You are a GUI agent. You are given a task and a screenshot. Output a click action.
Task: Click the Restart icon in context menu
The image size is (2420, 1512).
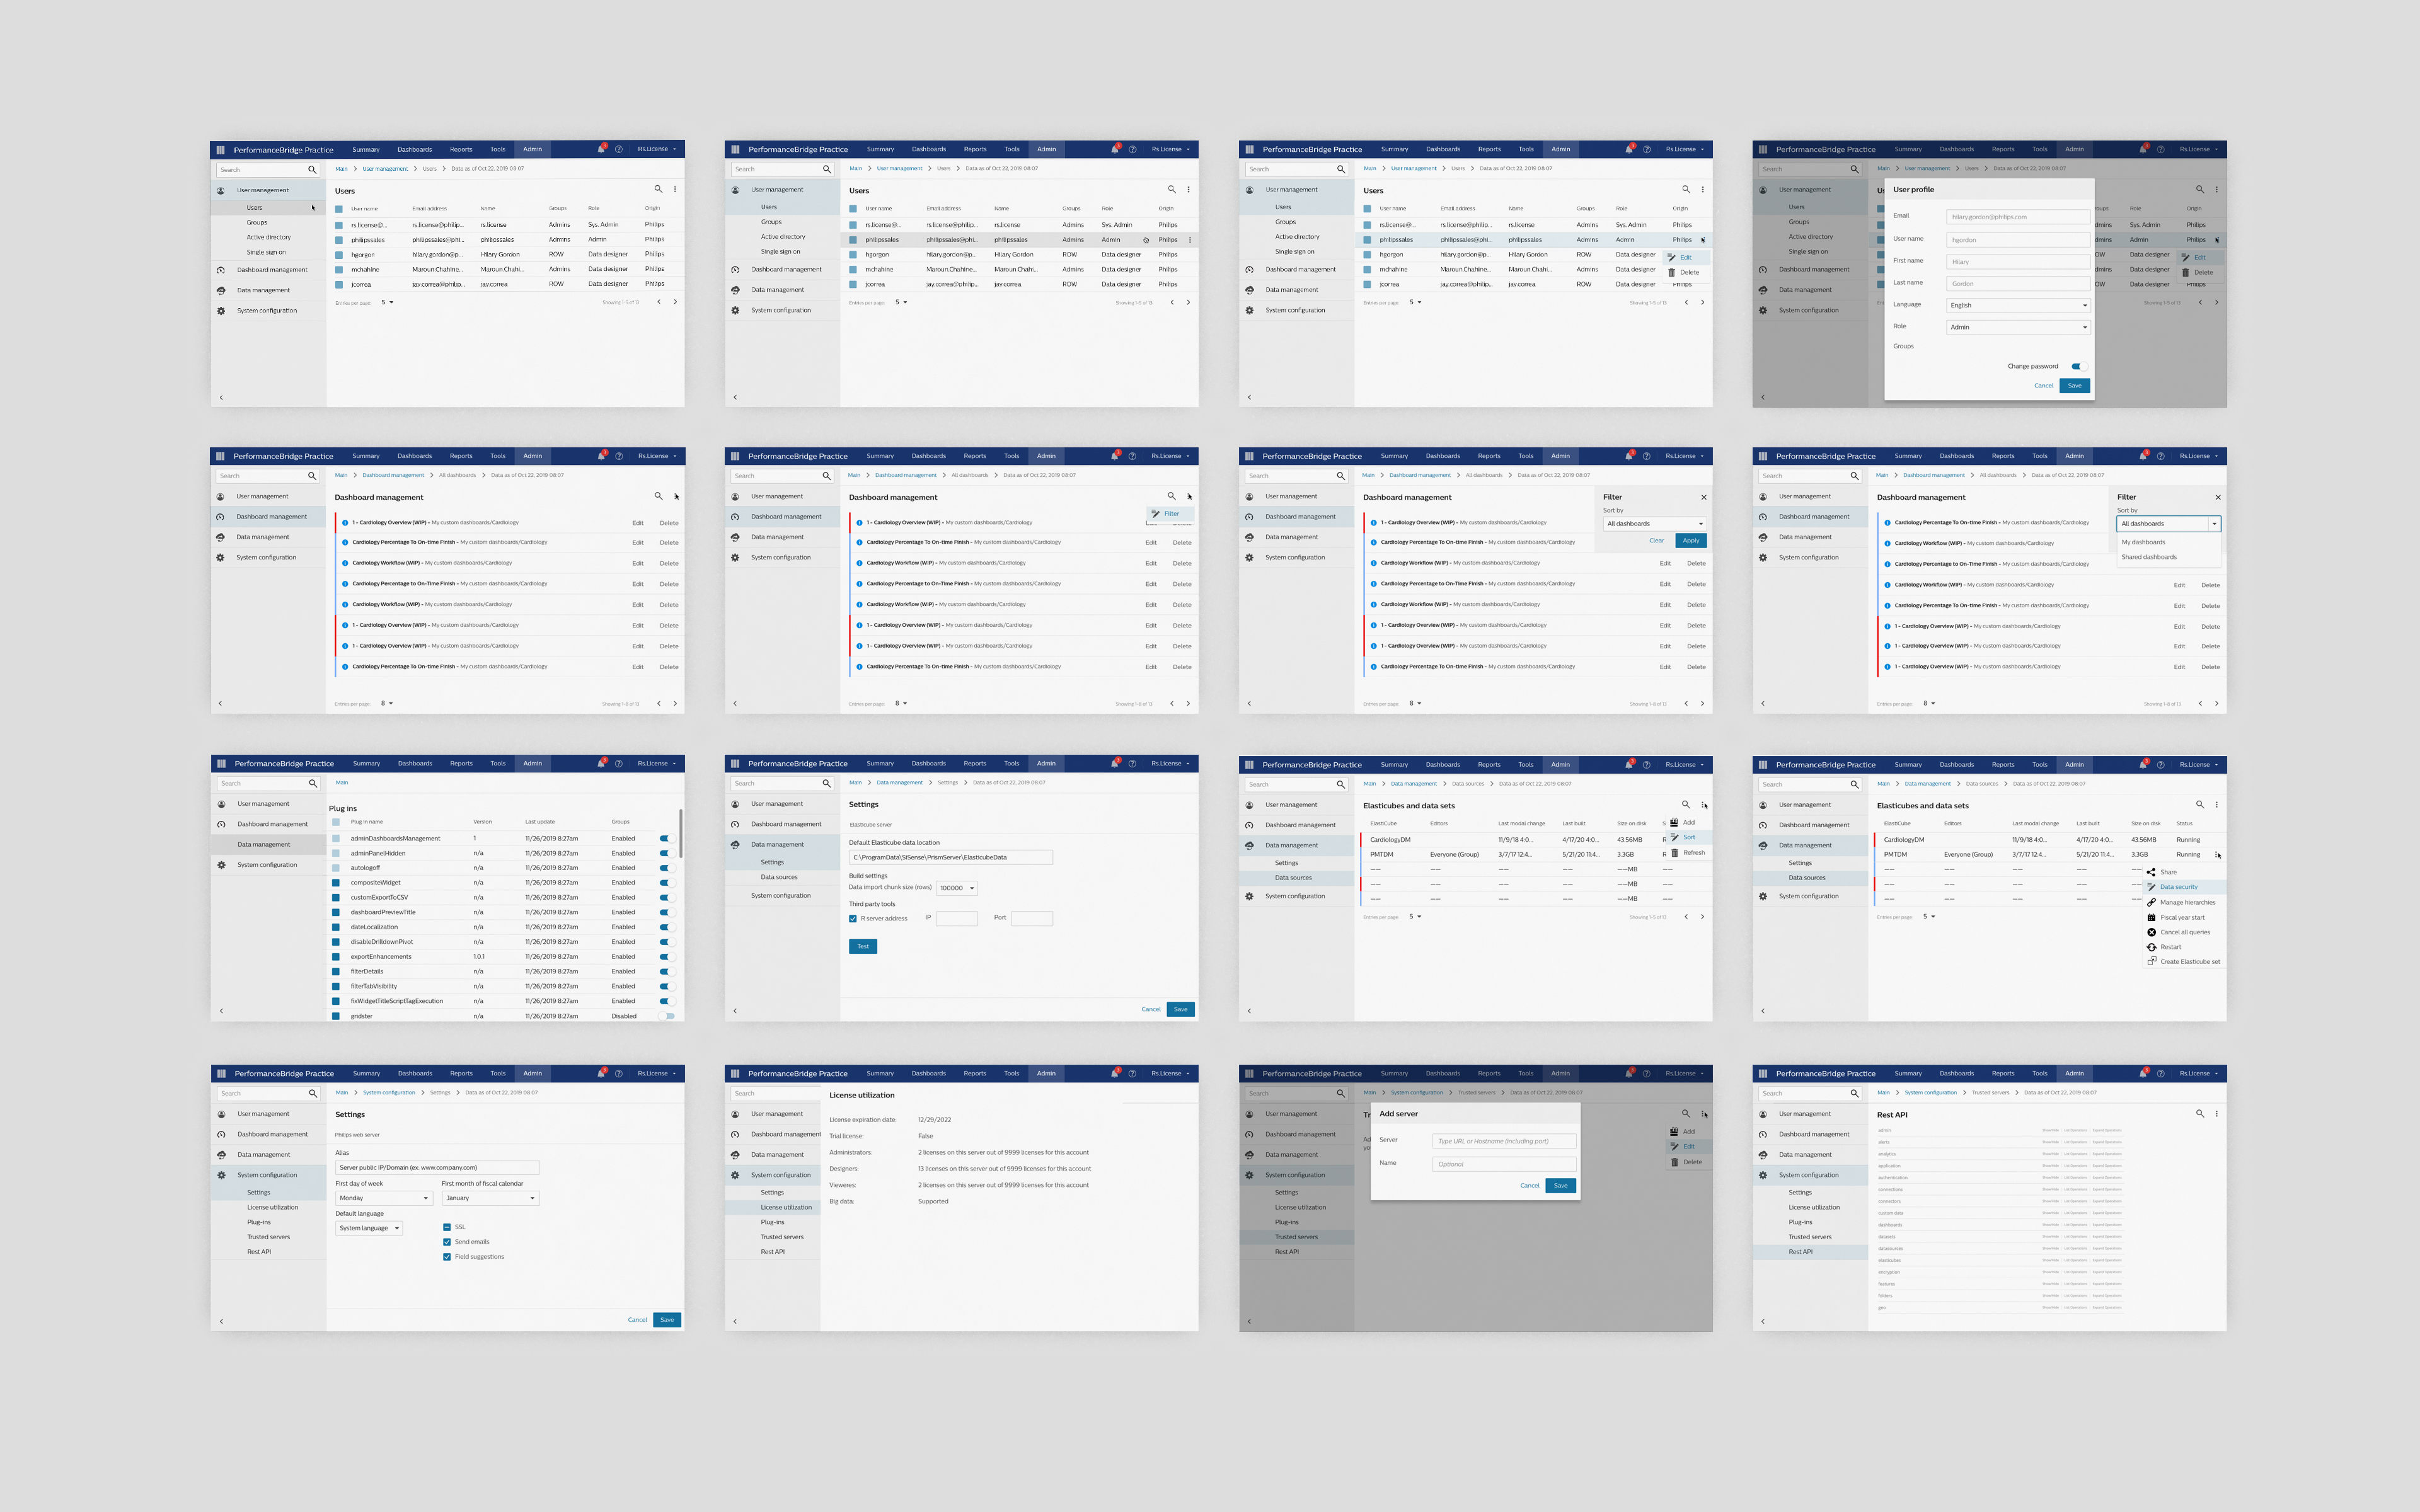[x=2151, y=947]
